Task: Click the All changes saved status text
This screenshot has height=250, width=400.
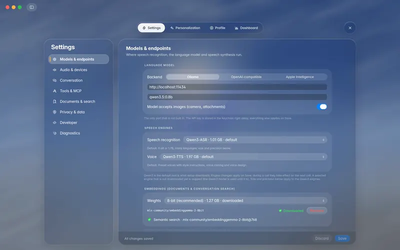Action: tap(139, 239)
